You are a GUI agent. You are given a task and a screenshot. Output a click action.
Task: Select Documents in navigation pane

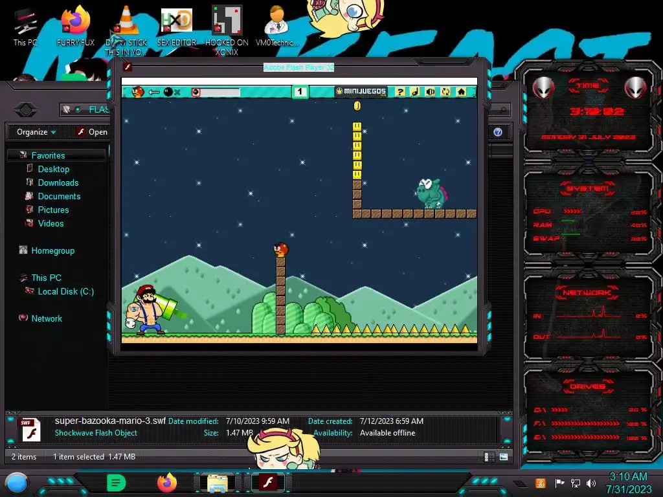coord(59,196)
